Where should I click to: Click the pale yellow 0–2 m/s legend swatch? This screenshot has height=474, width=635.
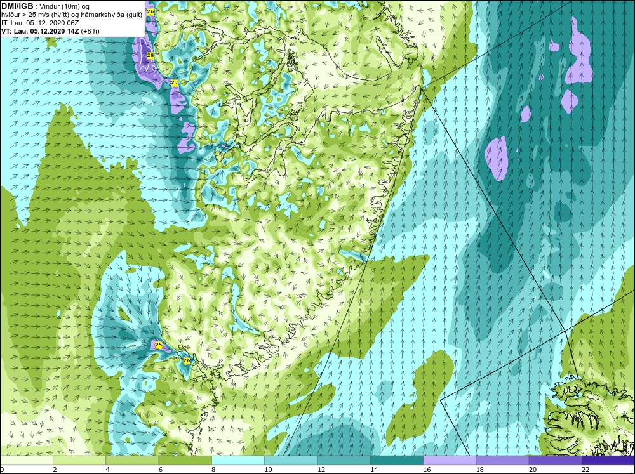pos(26,461)
